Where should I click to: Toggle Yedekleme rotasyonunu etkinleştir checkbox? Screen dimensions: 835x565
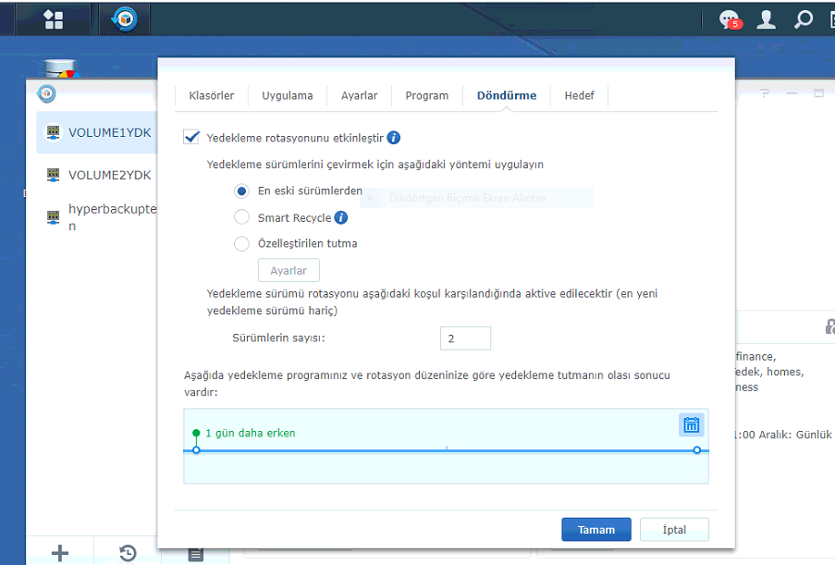pyautogui.click(x=192, y=138)
